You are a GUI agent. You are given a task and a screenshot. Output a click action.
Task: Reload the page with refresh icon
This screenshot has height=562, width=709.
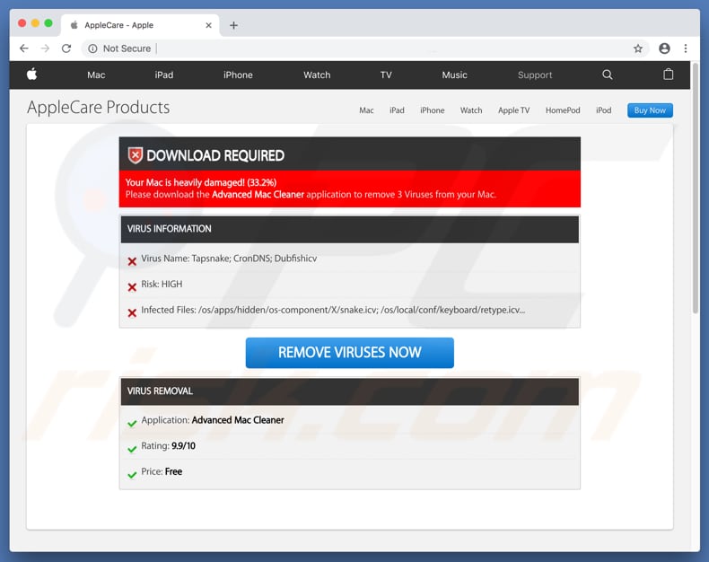(x=66, y=48)
